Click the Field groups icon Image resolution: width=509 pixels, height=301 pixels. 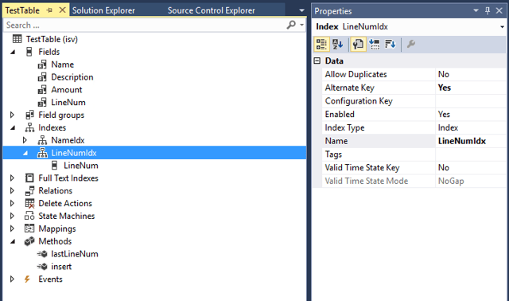29,115
